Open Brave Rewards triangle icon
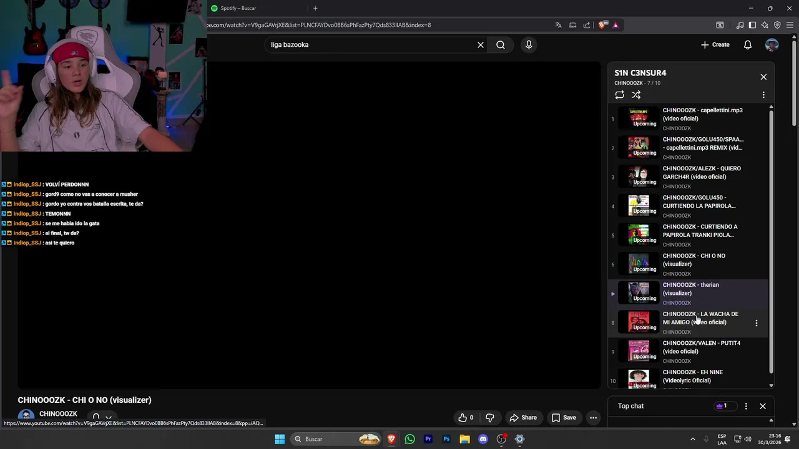Image resolution: width=799 pixels, height=449 pixels. pyautogui.click(x=615, y=25)
